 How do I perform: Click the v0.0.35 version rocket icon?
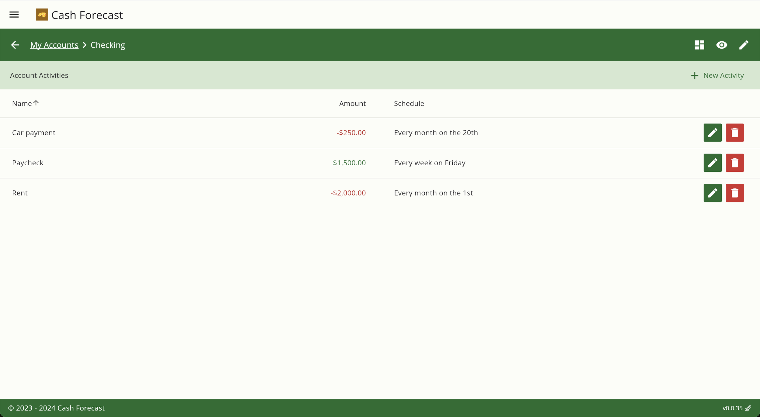pos(748,408)
